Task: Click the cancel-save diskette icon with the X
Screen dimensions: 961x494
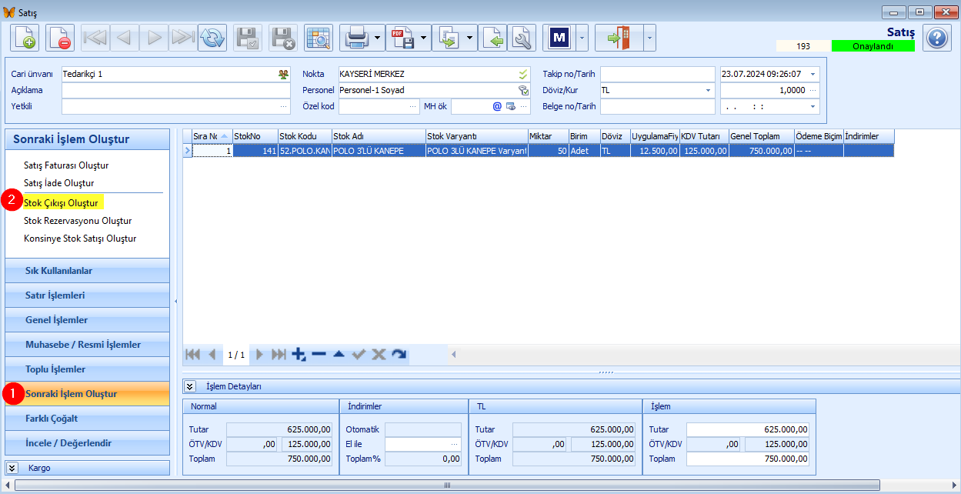Action: (283, 37)
